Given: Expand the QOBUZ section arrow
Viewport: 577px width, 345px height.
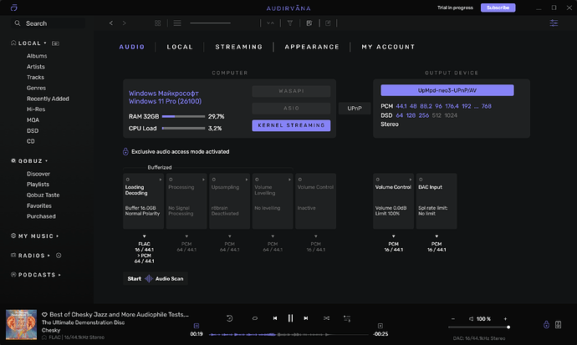Looking at the screenshot, I should [x=47, y=161].
